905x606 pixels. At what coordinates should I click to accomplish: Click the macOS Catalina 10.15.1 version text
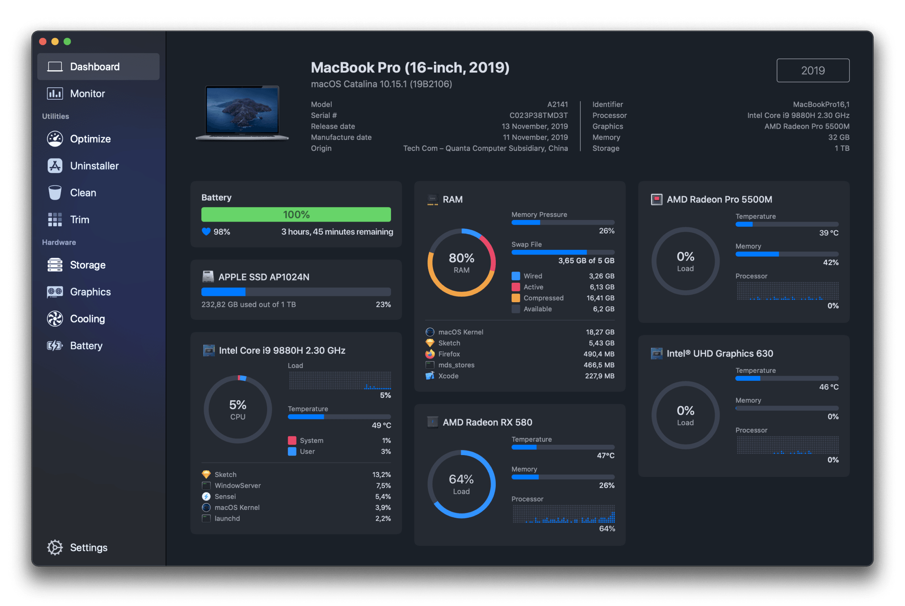[x=381, y=84]
